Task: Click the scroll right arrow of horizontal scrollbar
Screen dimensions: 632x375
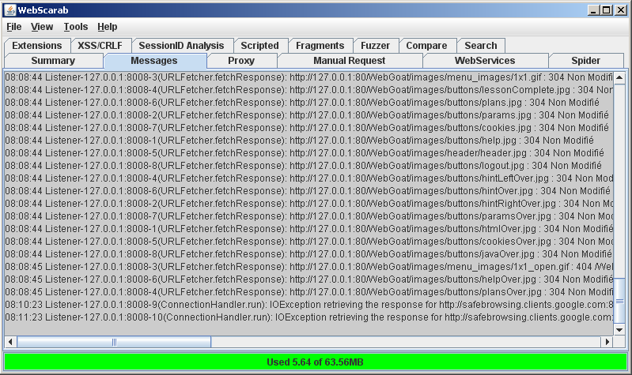Action: click(607, 342)
